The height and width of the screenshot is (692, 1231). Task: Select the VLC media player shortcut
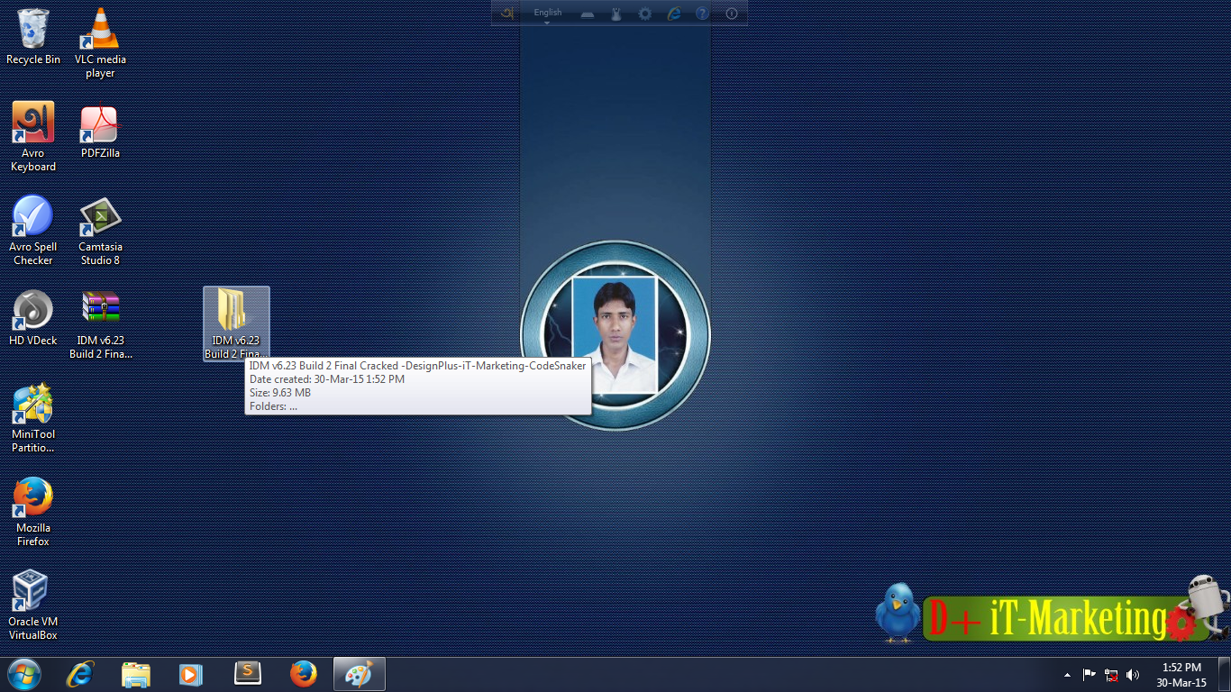pyautogui.click(x=100, y=43)
